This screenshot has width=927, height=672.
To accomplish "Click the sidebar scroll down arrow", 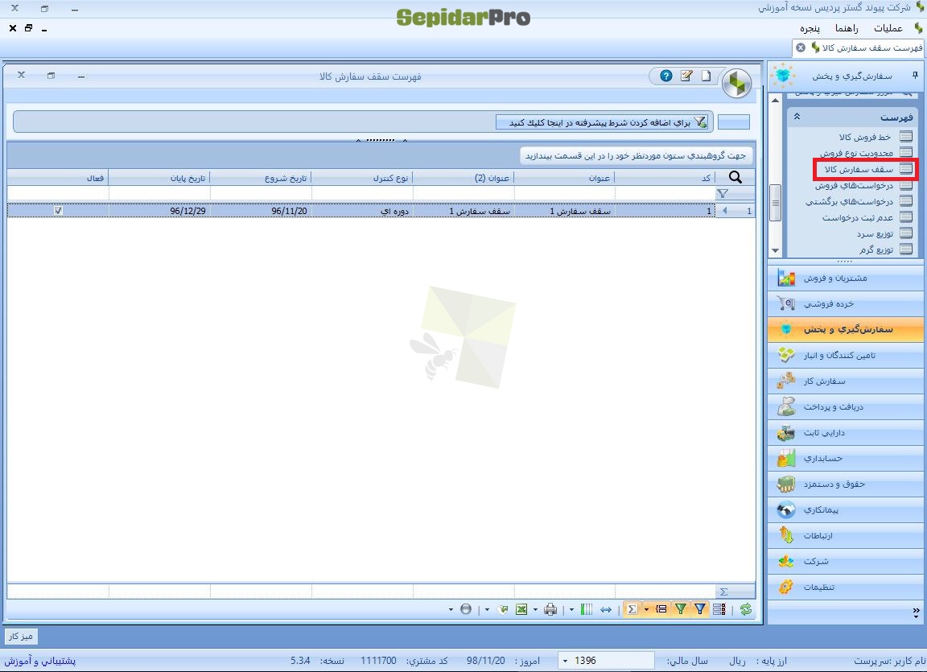I will [x=775, y=251].
